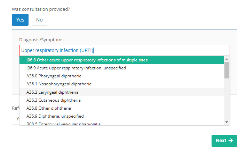
Task: Click the dropdown scrollbar thumb
Action: (x=227, y=70)
